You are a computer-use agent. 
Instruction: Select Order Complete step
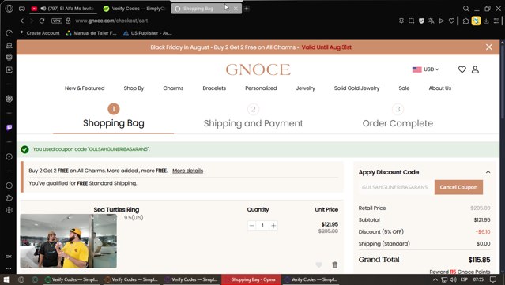[398, 117]
